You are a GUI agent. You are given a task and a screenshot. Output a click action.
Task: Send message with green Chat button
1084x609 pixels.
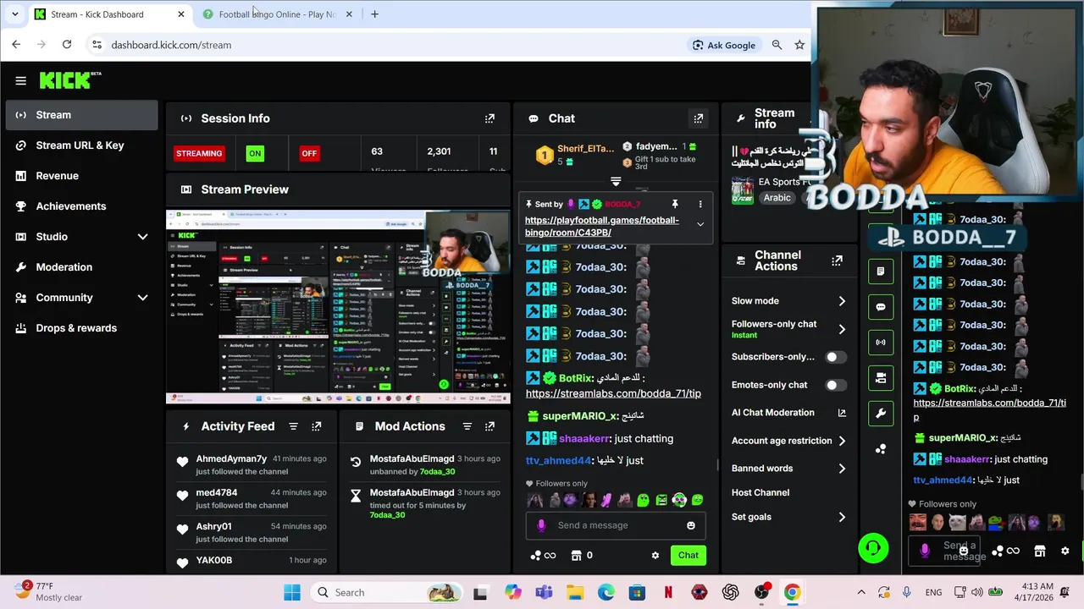[688, 556]
